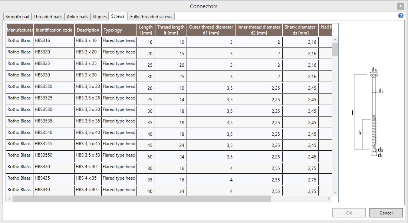
Task: Open the blue help question mark icon
Action: tap(401, 16)
